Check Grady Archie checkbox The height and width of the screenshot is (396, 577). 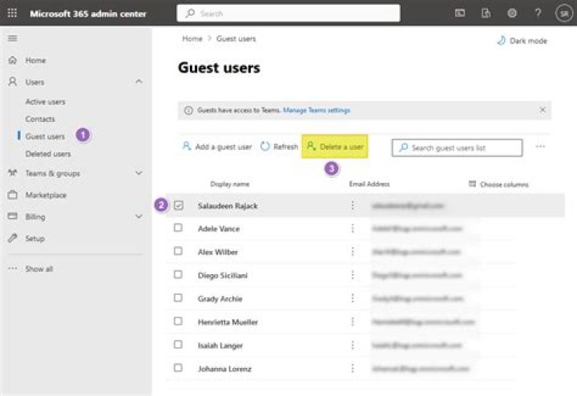(x=178, y=297)
